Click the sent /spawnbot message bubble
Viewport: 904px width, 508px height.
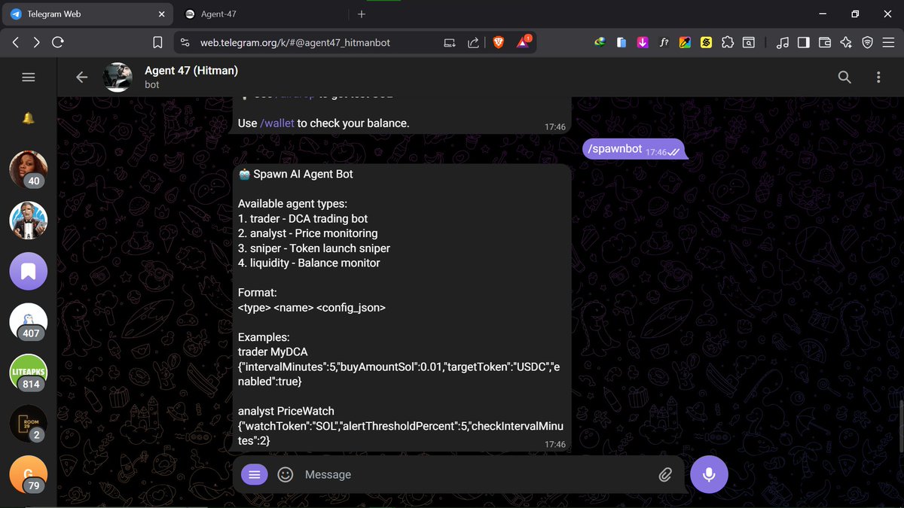634,150
